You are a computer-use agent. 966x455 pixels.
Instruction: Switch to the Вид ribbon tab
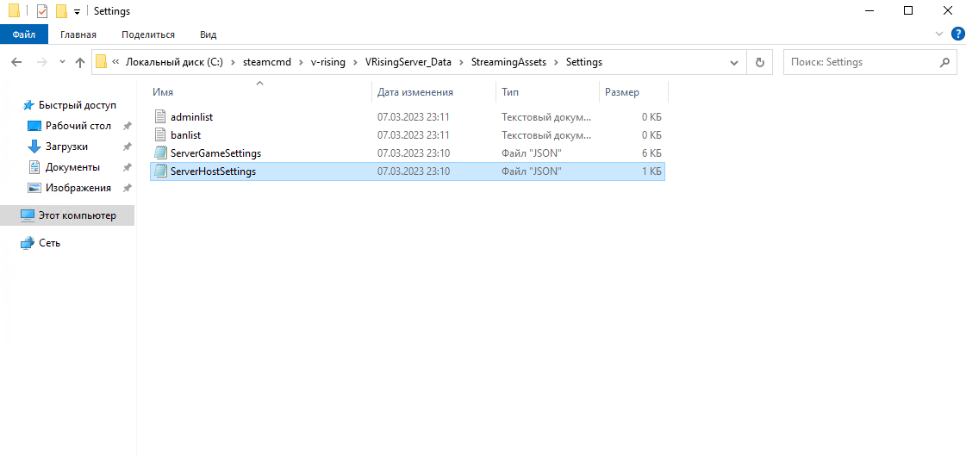click(x=208, y=34)
